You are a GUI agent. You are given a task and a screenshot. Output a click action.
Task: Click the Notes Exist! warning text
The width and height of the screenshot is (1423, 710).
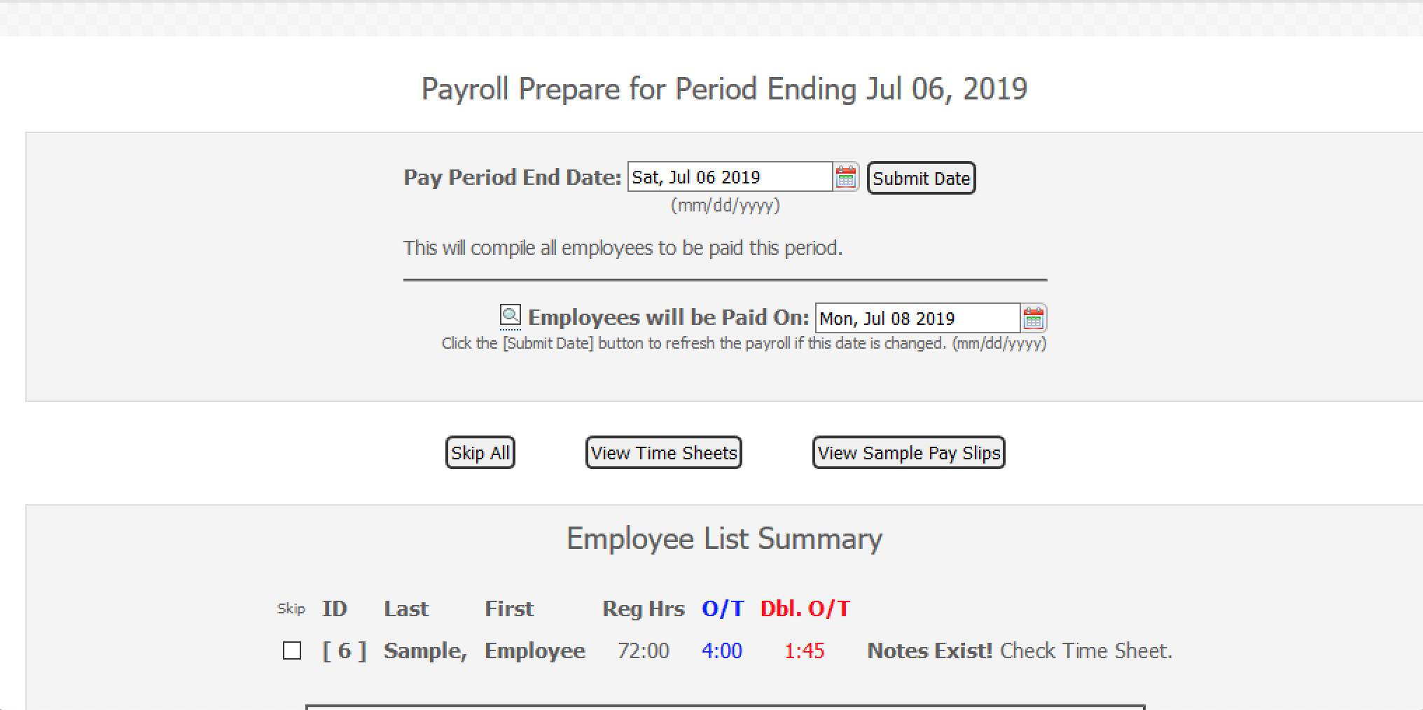929,650
